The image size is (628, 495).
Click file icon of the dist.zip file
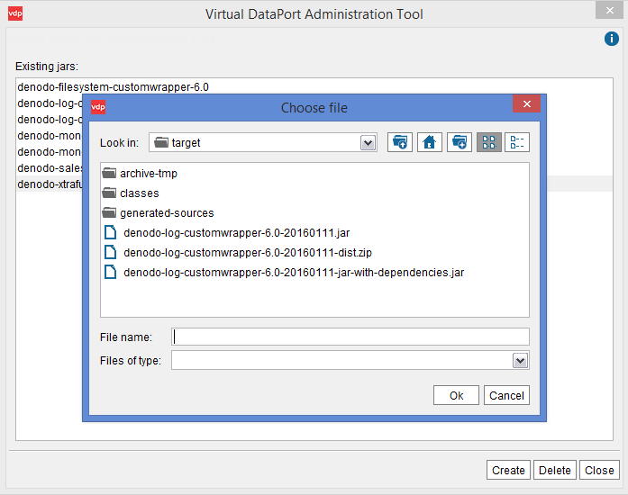111,253
